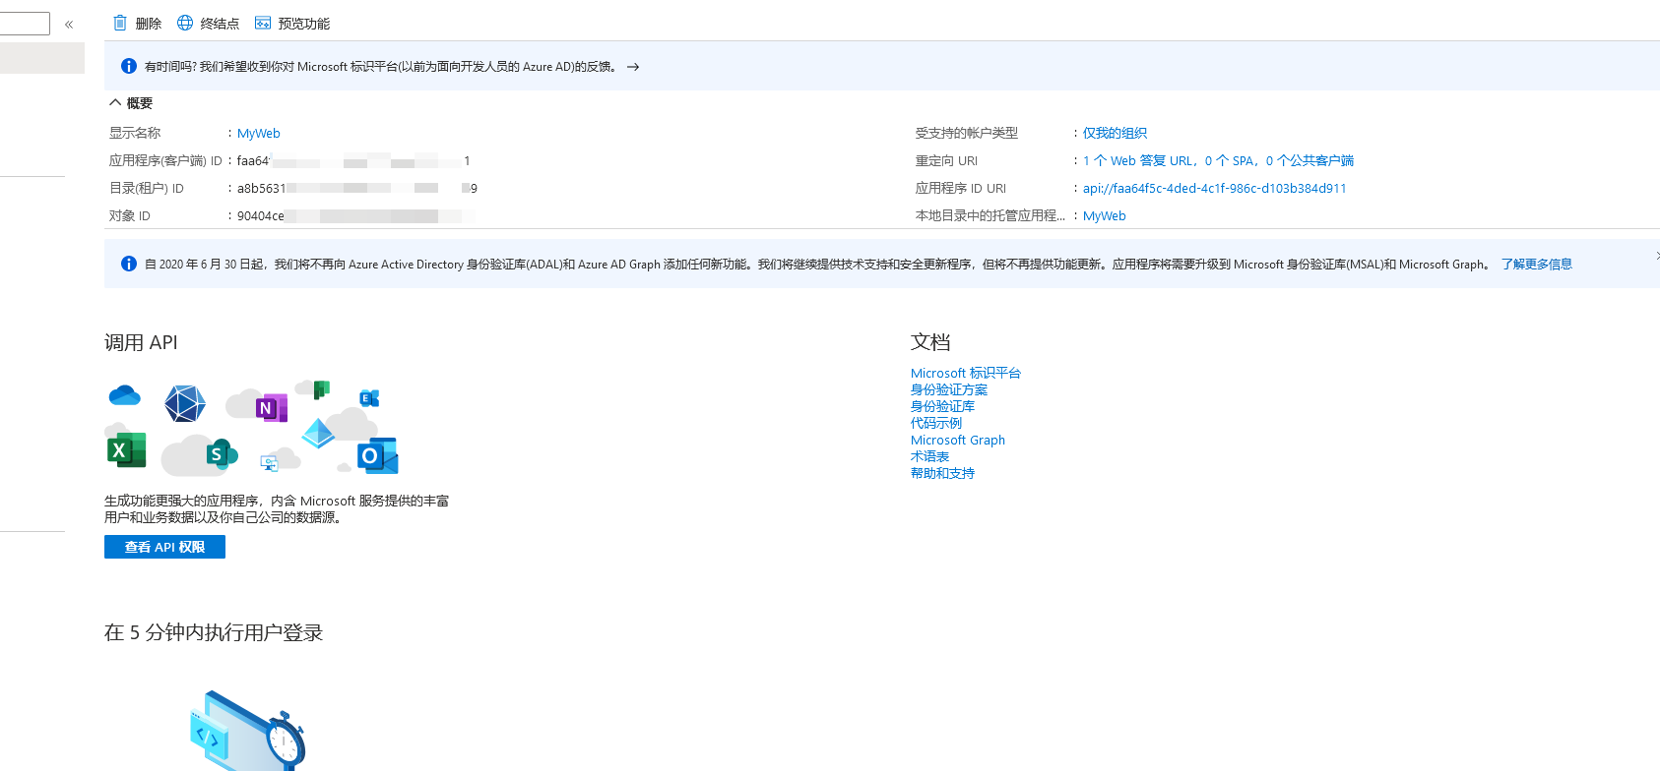Click the Excel icon
The height and width of the screenshot is (771, 1660).
click(125, 449)
